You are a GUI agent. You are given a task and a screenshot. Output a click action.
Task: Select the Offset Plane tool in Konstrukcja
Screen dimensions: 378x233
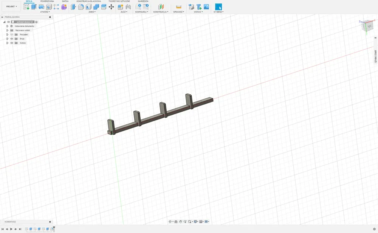161,6
